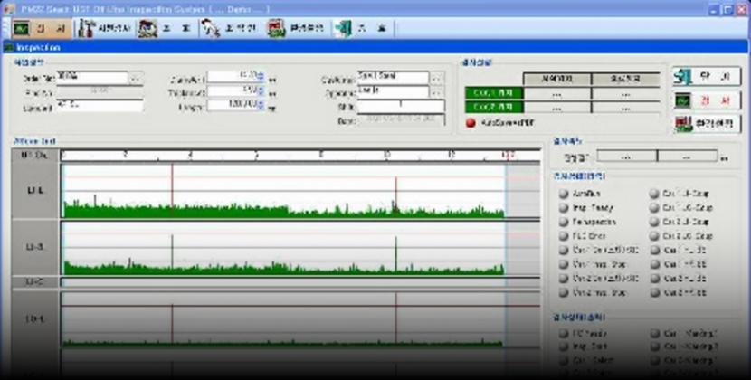The width and height of the screenshot is (751, 380).
Task: Click the browse button beside Operator field
Action: pyautogui.click(x=437, y=92)
